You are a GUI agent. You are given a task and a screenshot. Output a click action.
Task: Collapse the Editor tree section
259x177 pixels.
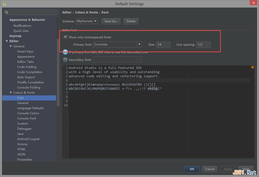click(x=6, y=41)
